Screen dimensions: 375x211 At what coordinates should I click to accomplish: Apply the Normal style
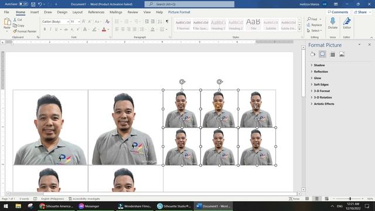click(x=183, y=25)
